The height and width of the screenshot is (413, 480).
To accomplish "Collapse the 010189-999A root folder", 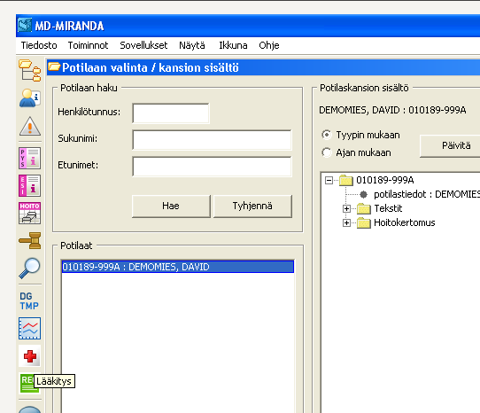I will pos(329,180).
